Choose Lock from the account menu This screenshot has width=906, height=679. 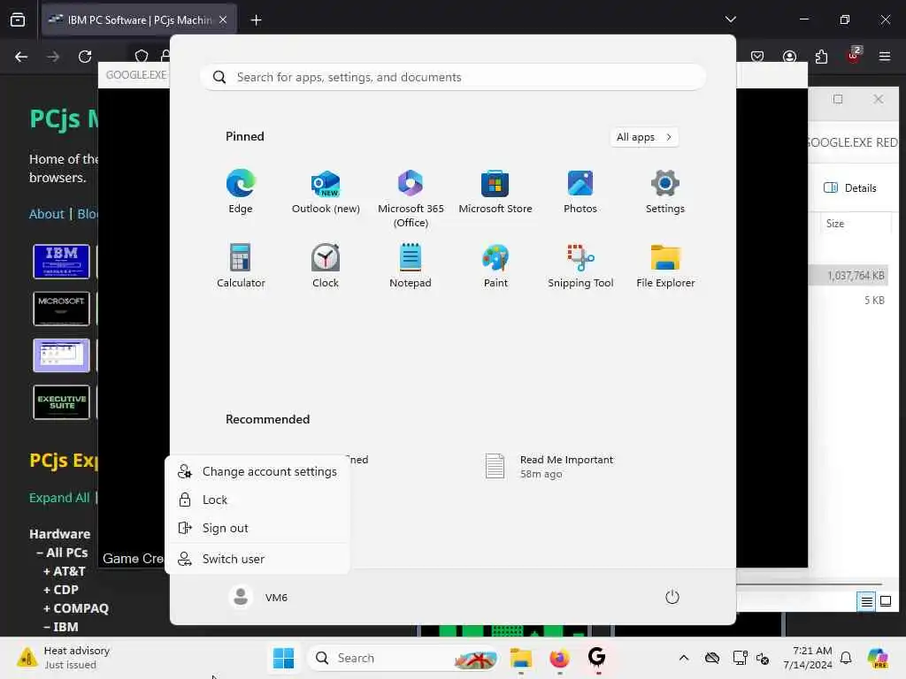(257, 500)
